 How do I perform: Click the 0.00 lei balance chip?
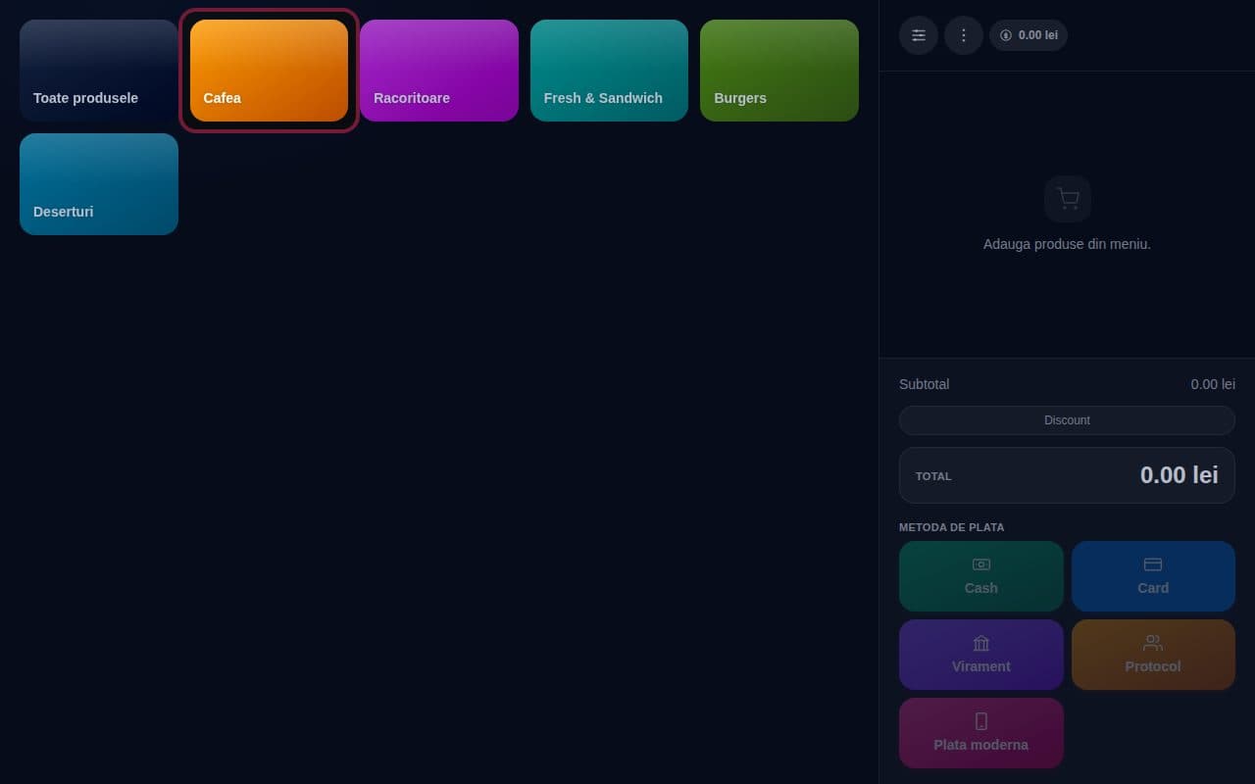coord(1029,35)
